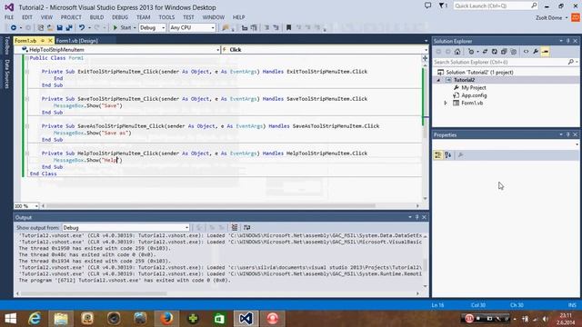Click the Uncomment Lines icon
This screenshot has height=327, width=582.
(254, 28)
